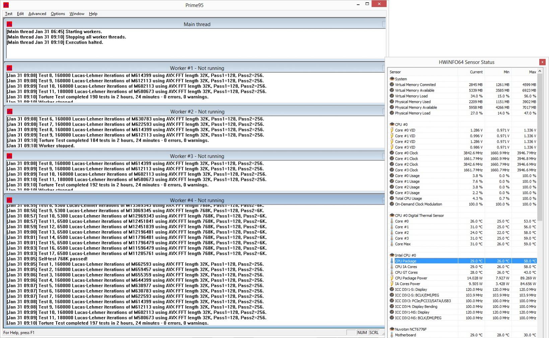This screenshot has height=338, width=549.
Task: Click the voltage icon beside Core #0 VID
Action: [392, 130]
